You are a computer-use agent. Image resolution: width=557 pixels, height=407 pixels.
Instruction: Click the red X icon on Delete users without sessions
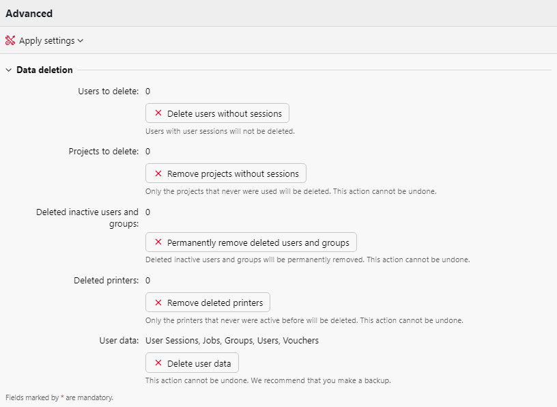158,113
